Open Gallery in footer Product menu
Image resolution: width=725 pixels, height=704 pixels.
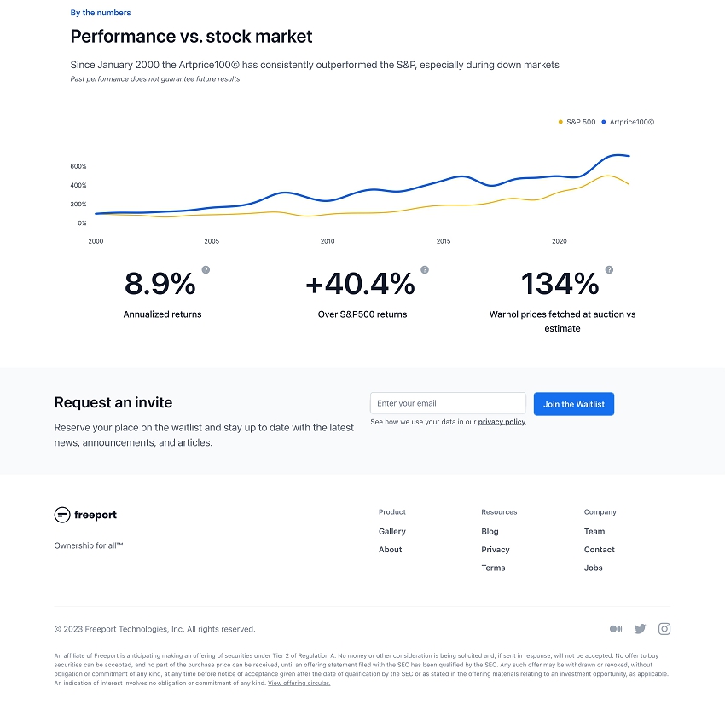pyautogui.click(x=392, y=531)
